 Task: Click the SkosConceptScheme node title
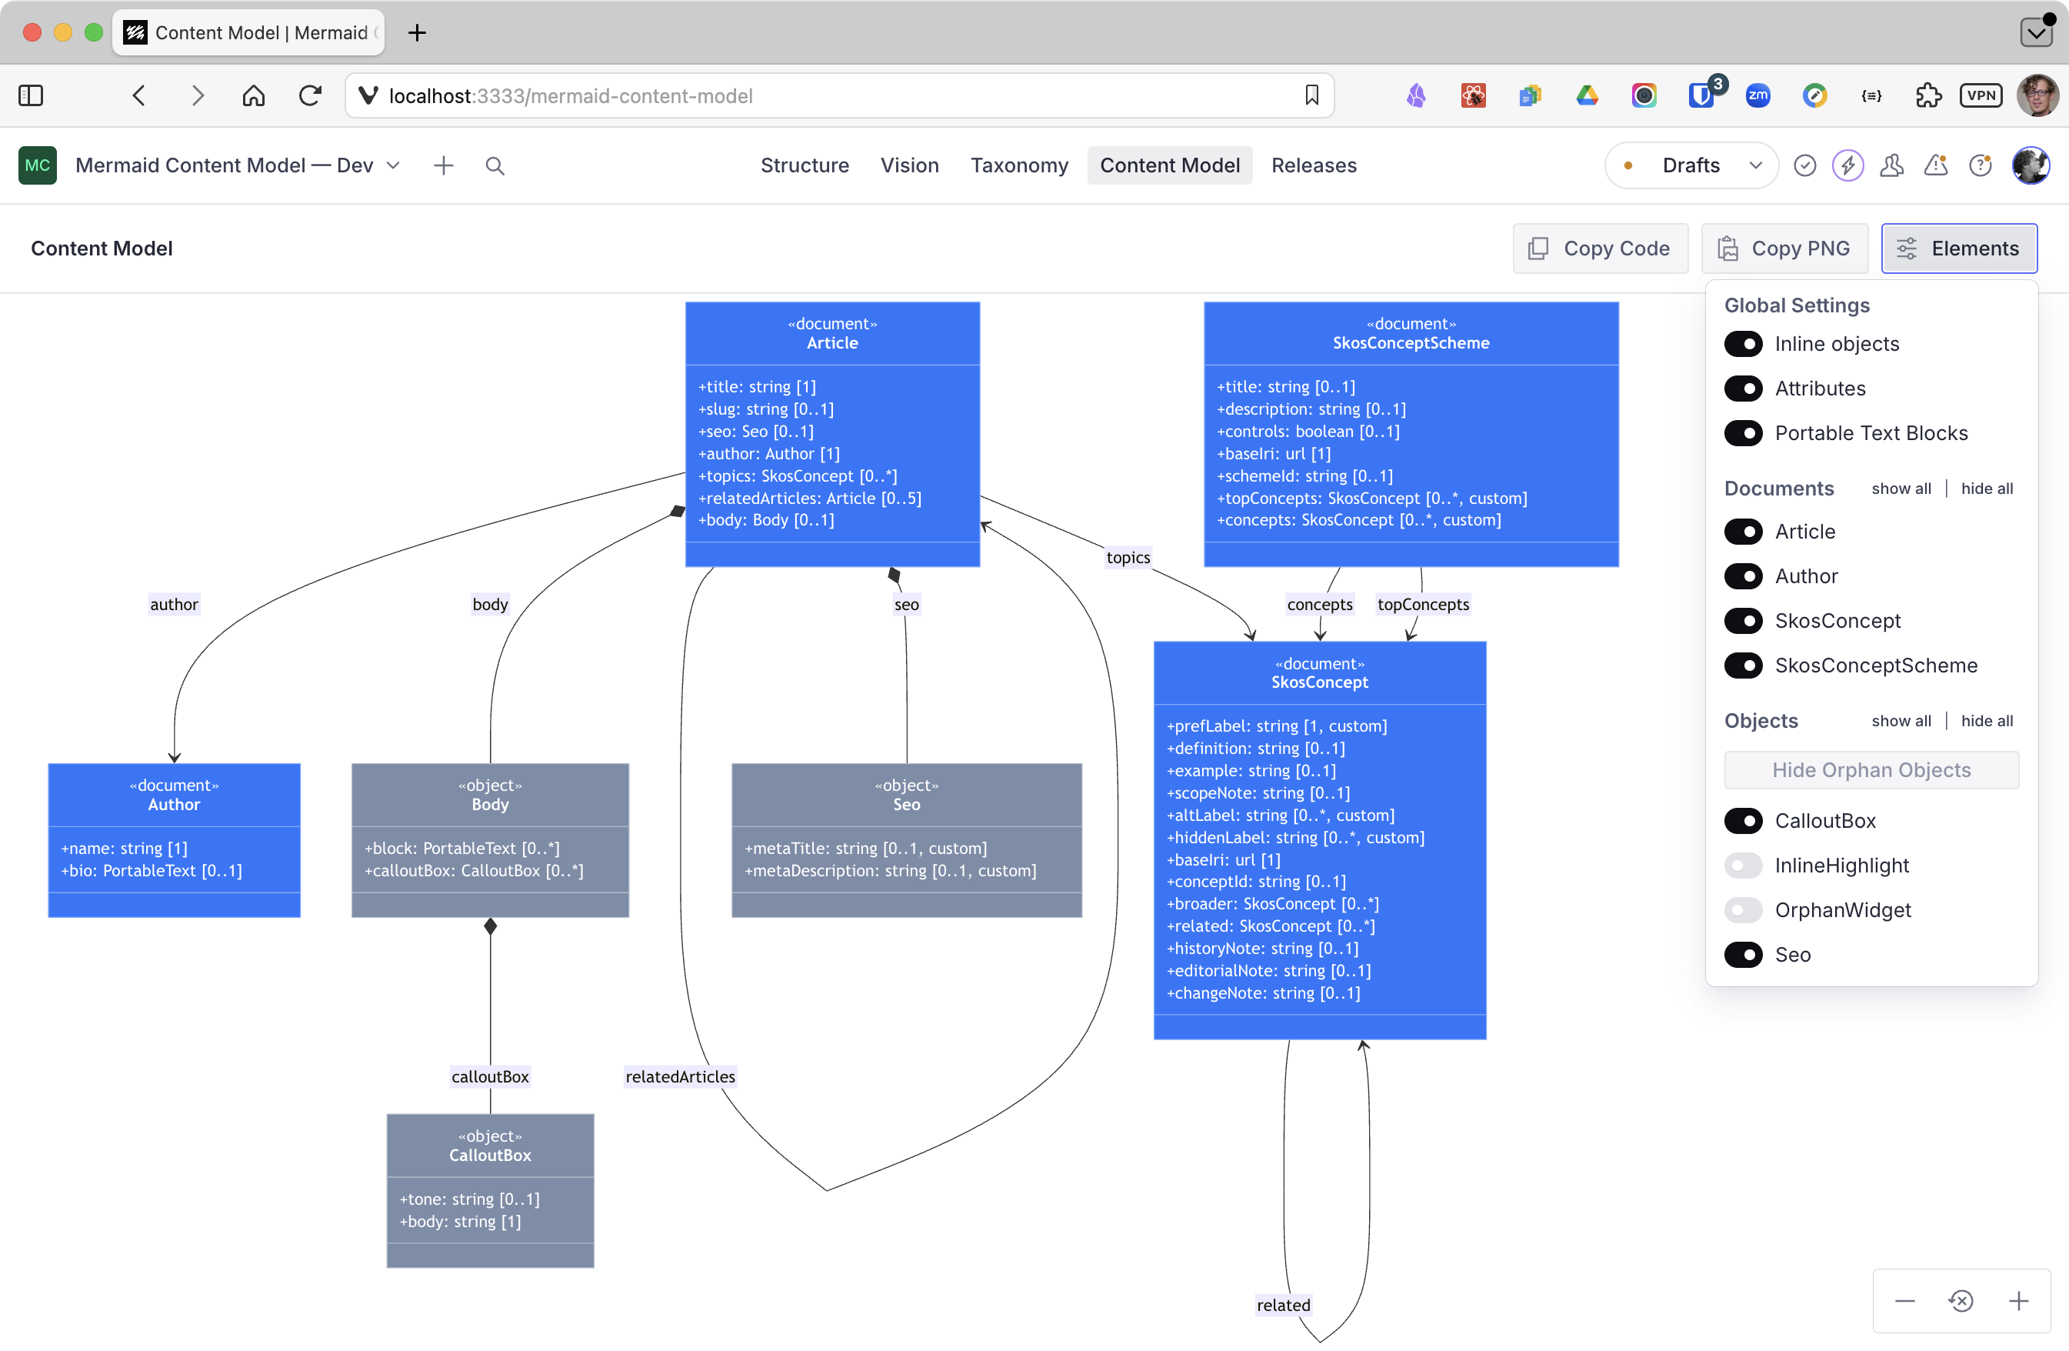tap(1410, 342)
